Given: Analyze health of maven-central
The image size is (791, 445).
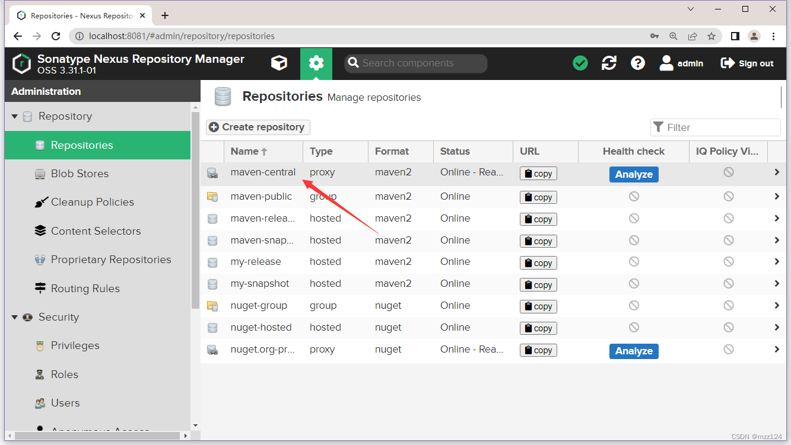Looking at the screenshot, I should 634,174.
